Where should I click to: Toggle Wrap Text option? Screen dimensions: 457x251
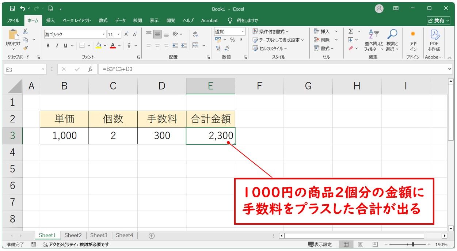(195, 34)
